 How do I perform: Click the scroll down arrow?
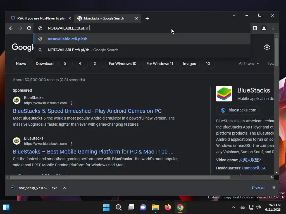tap(277, 172)
